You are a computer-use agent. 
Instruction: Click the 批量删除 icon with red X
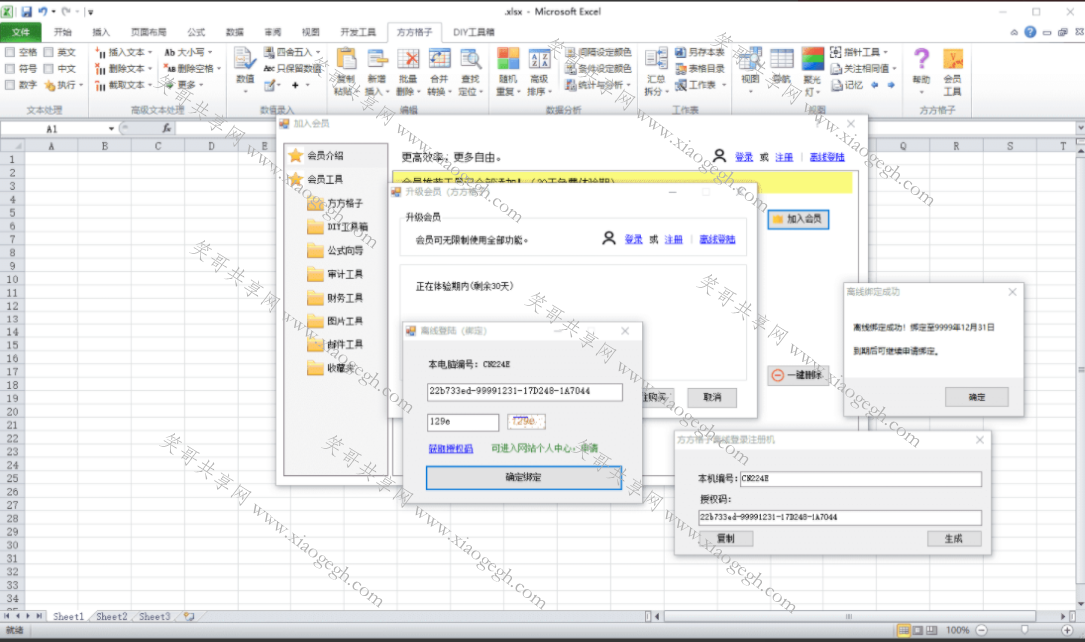(408, 60)
